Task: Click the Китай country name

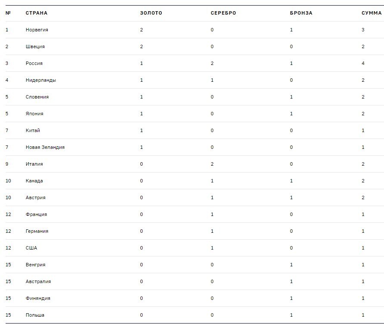Action: coord(33,130)
